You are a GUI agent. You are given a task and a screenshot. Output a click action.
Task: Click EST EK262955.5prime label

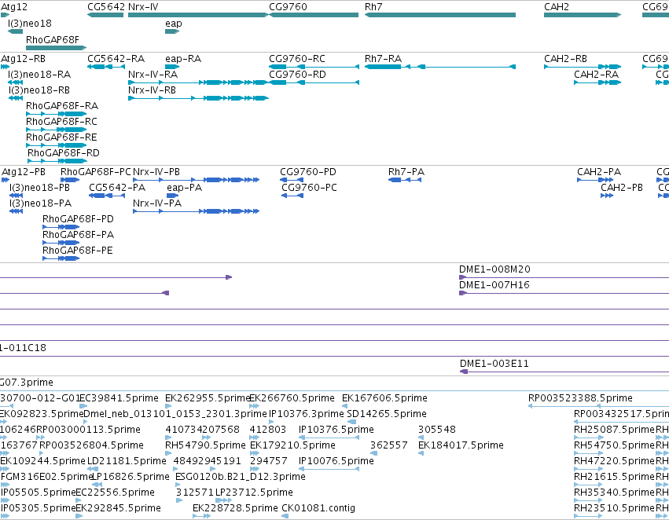point(208,398)
